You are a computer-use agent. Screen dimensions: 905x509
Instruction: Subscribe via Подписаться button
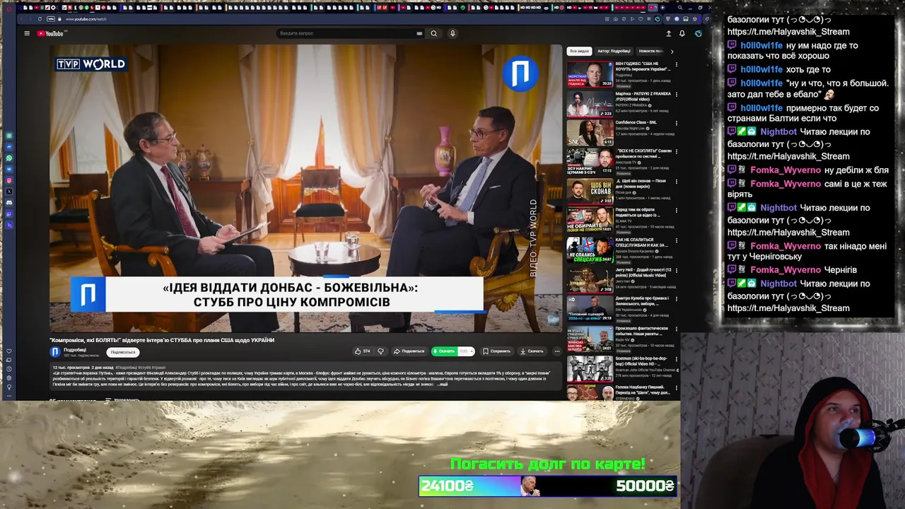[x=123, y=352]
